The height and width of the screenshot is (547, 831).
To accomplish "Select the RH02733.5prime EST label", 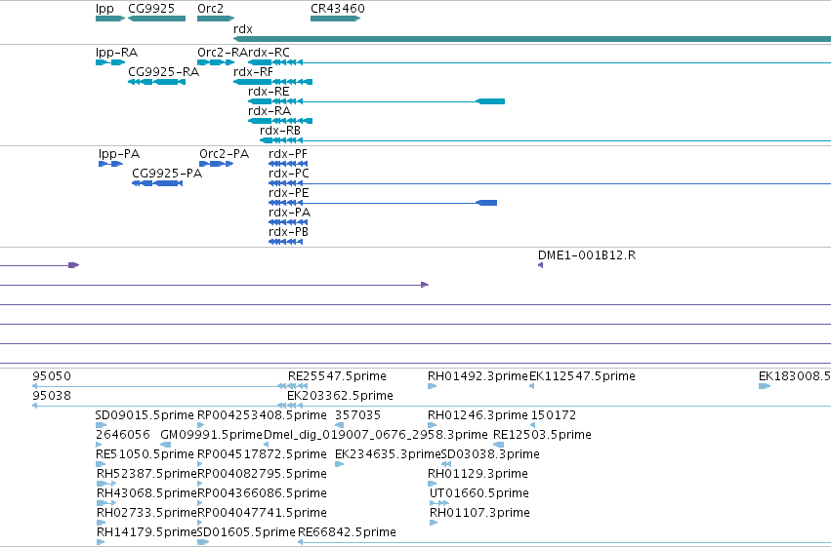I will [x=146, y=514].
